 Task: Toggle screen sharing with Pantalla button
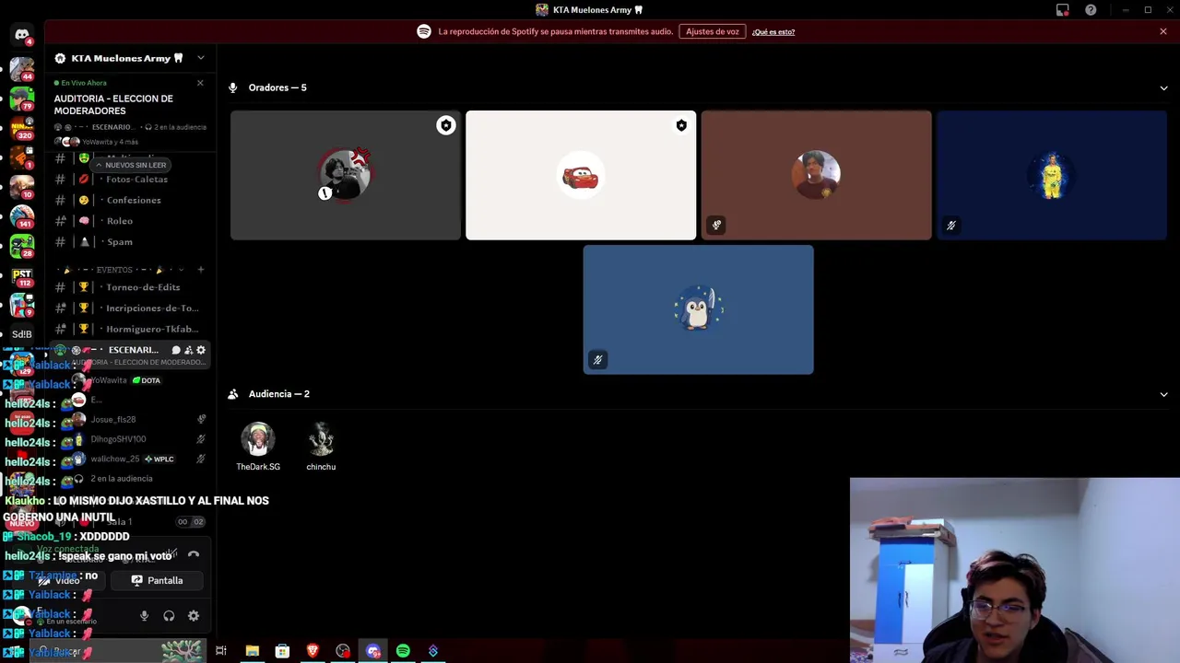(x=157, y=581)
